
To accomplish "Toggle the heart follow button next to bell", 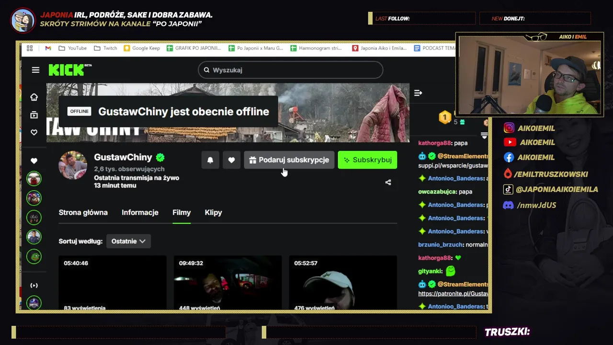I will click(x=231, y=160).
